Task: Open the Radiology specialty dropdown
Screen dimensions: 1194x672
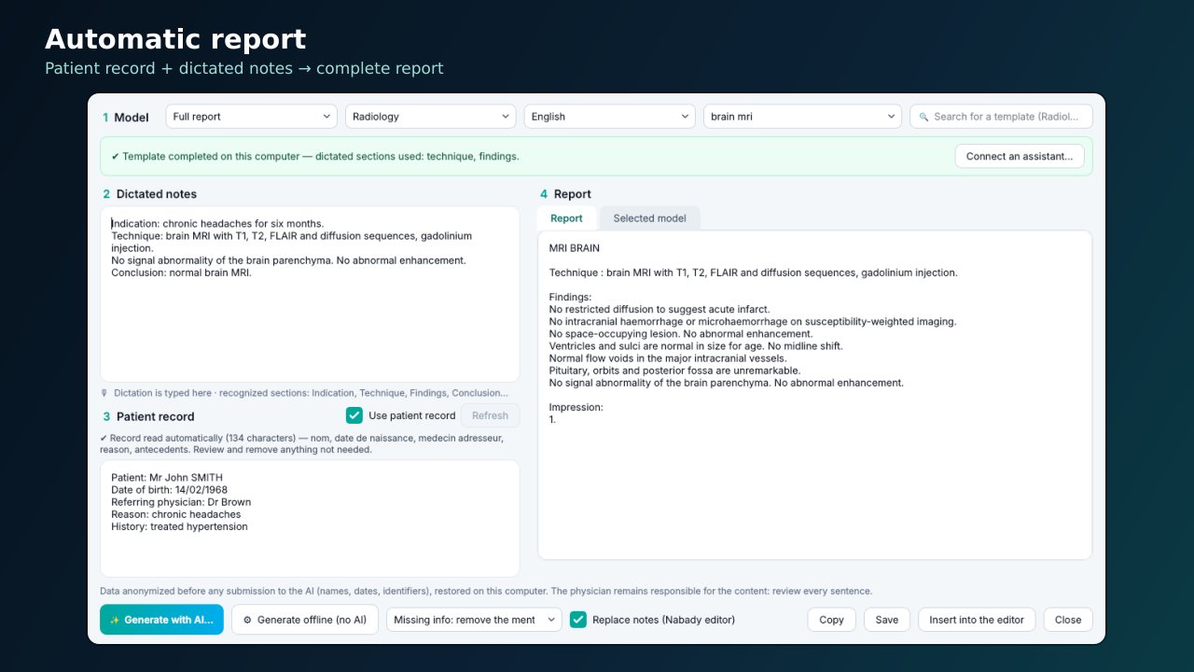Action: [431, 117]
